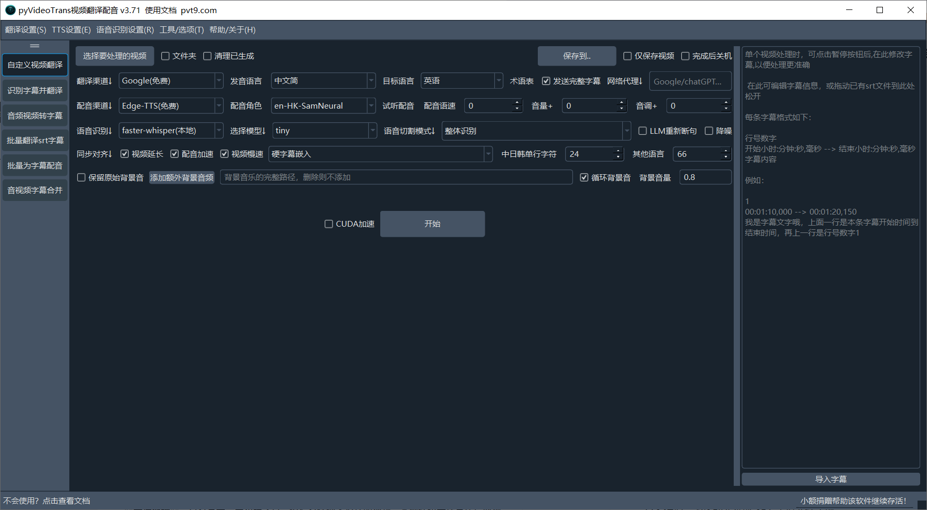Open 配音角色 en-HK-SamNeural dropdown
The width and height of the screenshot is (927, 510).
[x=324, y=106]
